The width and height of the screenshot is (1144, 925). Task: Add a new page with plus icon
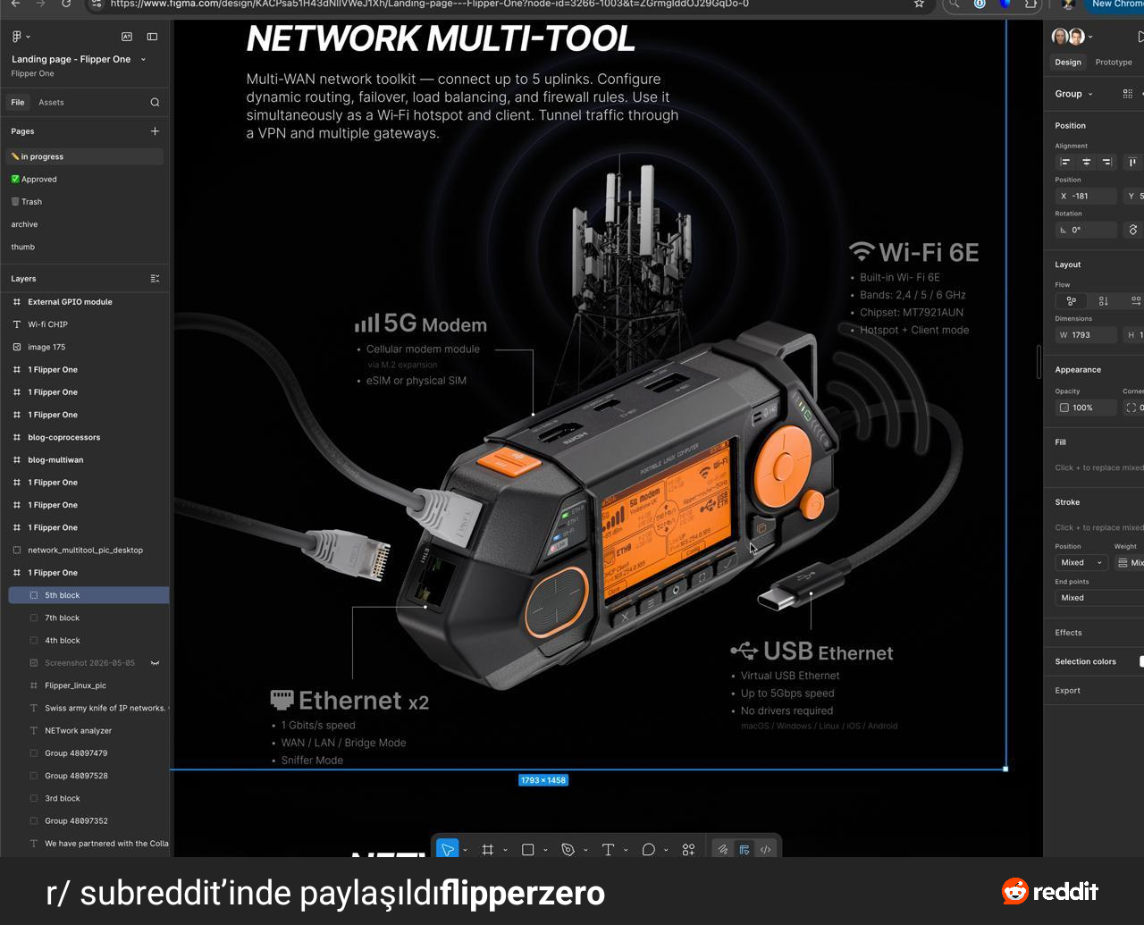tap(155, 131)
